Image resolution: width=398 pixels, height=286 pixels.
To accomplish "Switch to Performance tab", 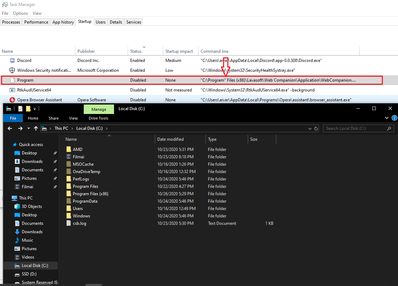I will tap(36, 22).
